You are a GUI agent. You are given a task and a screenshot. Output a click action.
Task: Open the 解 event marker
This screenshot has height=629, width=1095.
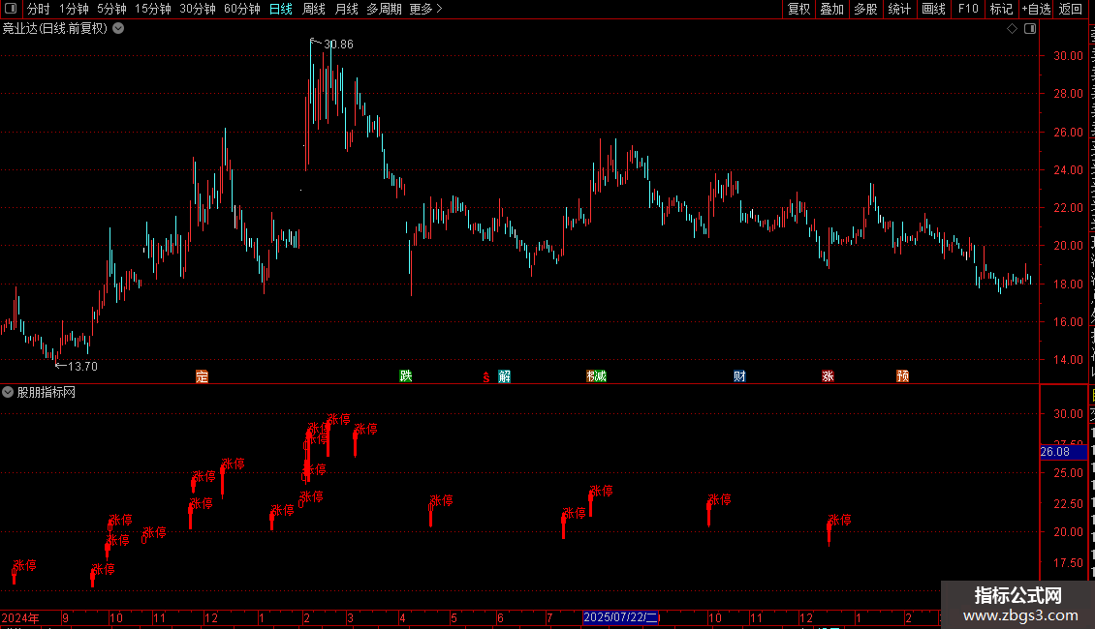pyautogui.click(x=504, y=376)
